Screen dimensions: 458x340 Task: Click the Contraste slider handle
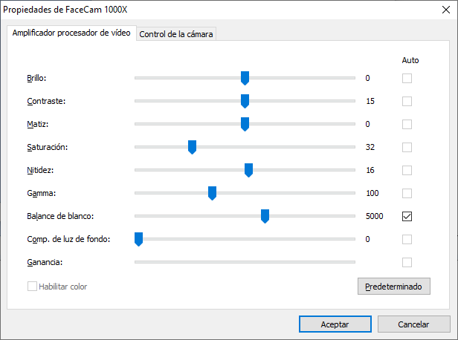pyautogui.click(x=245, y=101)
